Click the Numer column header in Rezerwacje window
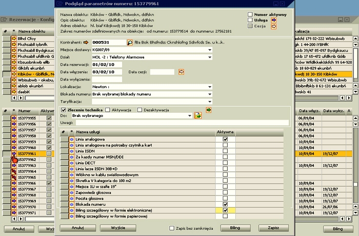 click(x=28, y=111)
